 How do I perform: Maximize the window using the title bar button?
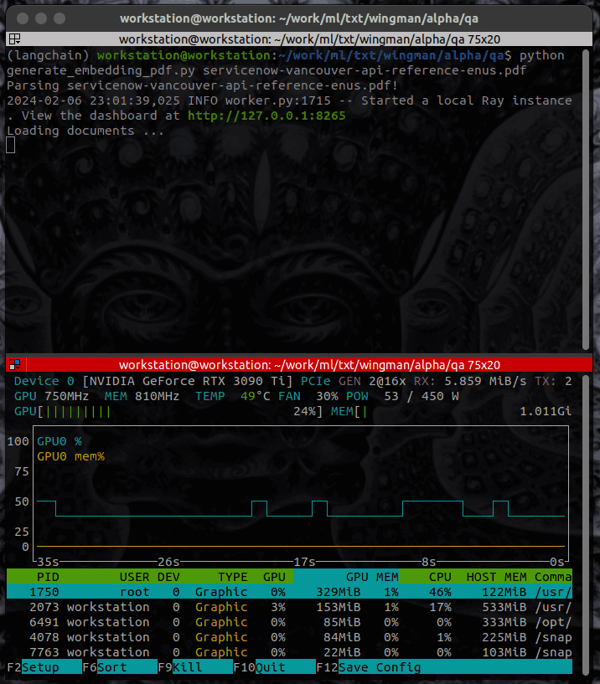59,18
